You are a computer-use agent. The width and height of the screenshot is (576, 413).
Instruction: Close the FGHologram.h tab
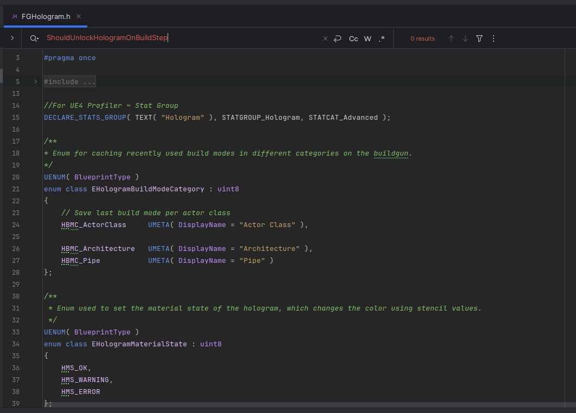tap(79, 16)
